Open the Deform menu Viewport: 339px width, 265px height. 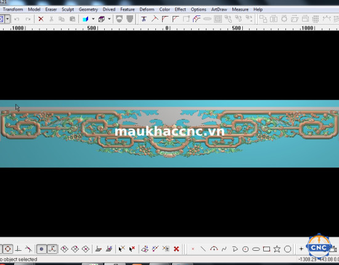[147, 9]
